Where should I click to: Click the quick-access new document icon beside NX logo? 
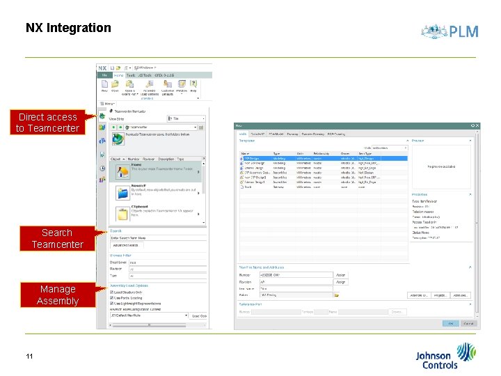(x=112, y=68)
